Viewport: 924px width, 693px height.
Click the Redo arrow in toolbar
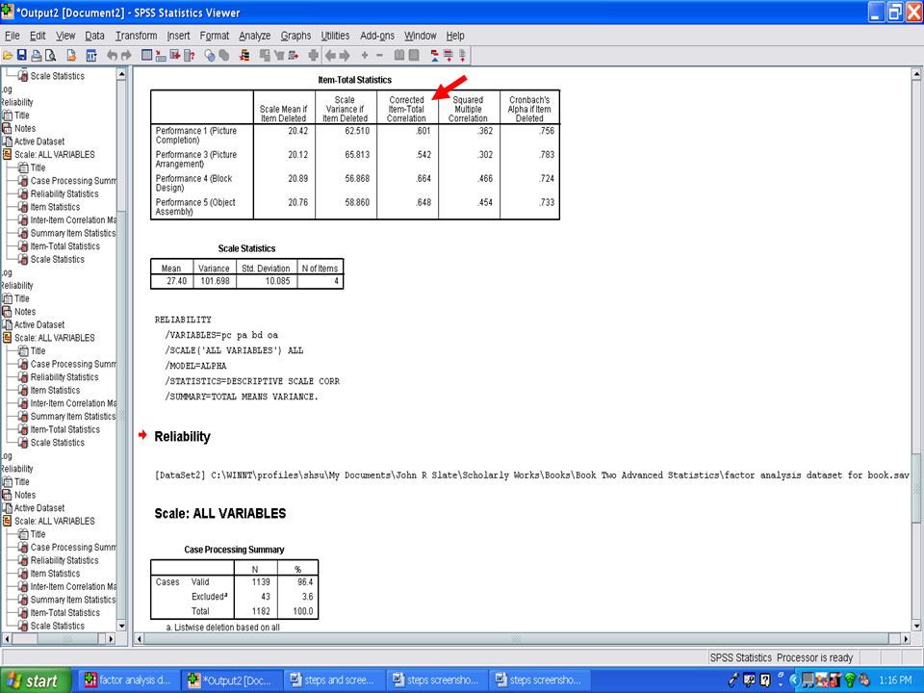(126, 56)
